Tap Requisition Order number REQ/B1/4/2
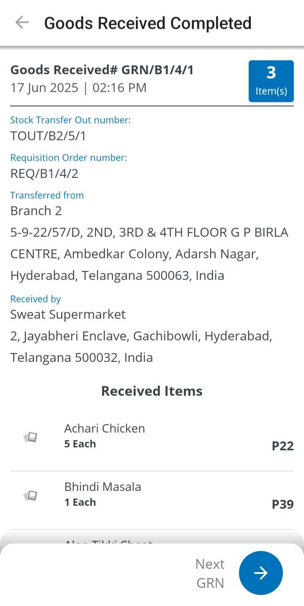The image size is (304, 606). coord(44,173)
